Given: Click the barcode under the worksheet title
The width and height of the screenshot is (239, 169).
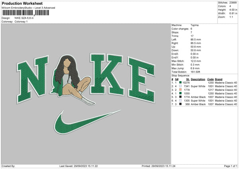Looking at the screenshot, I should [25, 13].
